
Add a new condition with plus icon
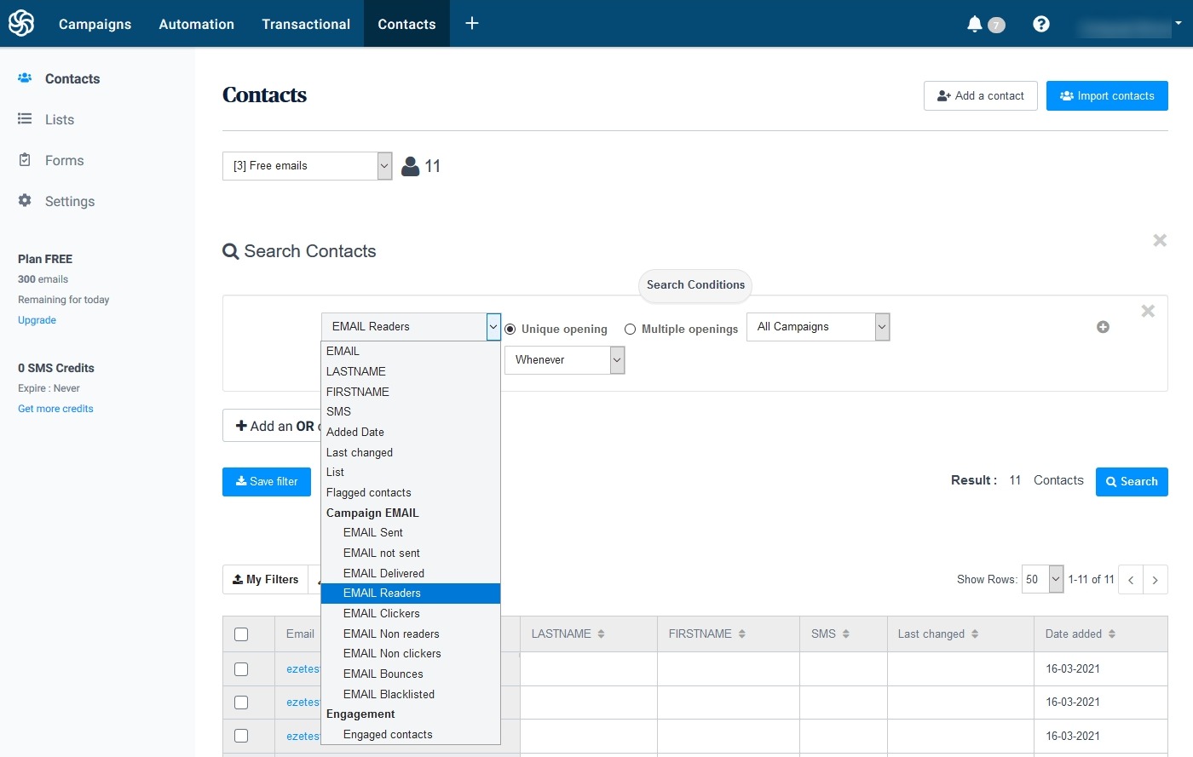1103,327
